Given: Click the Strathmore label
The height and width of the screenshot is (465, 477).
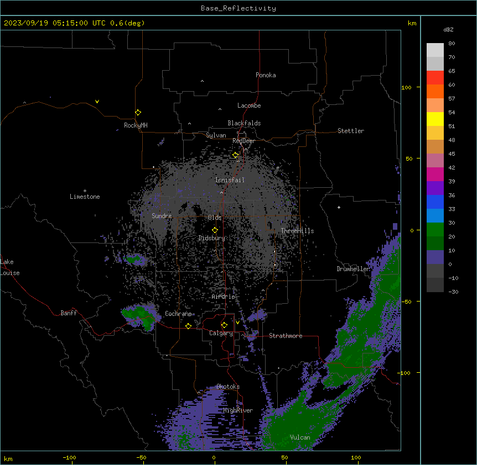Looking at the screenshot, I should point(286,336).
